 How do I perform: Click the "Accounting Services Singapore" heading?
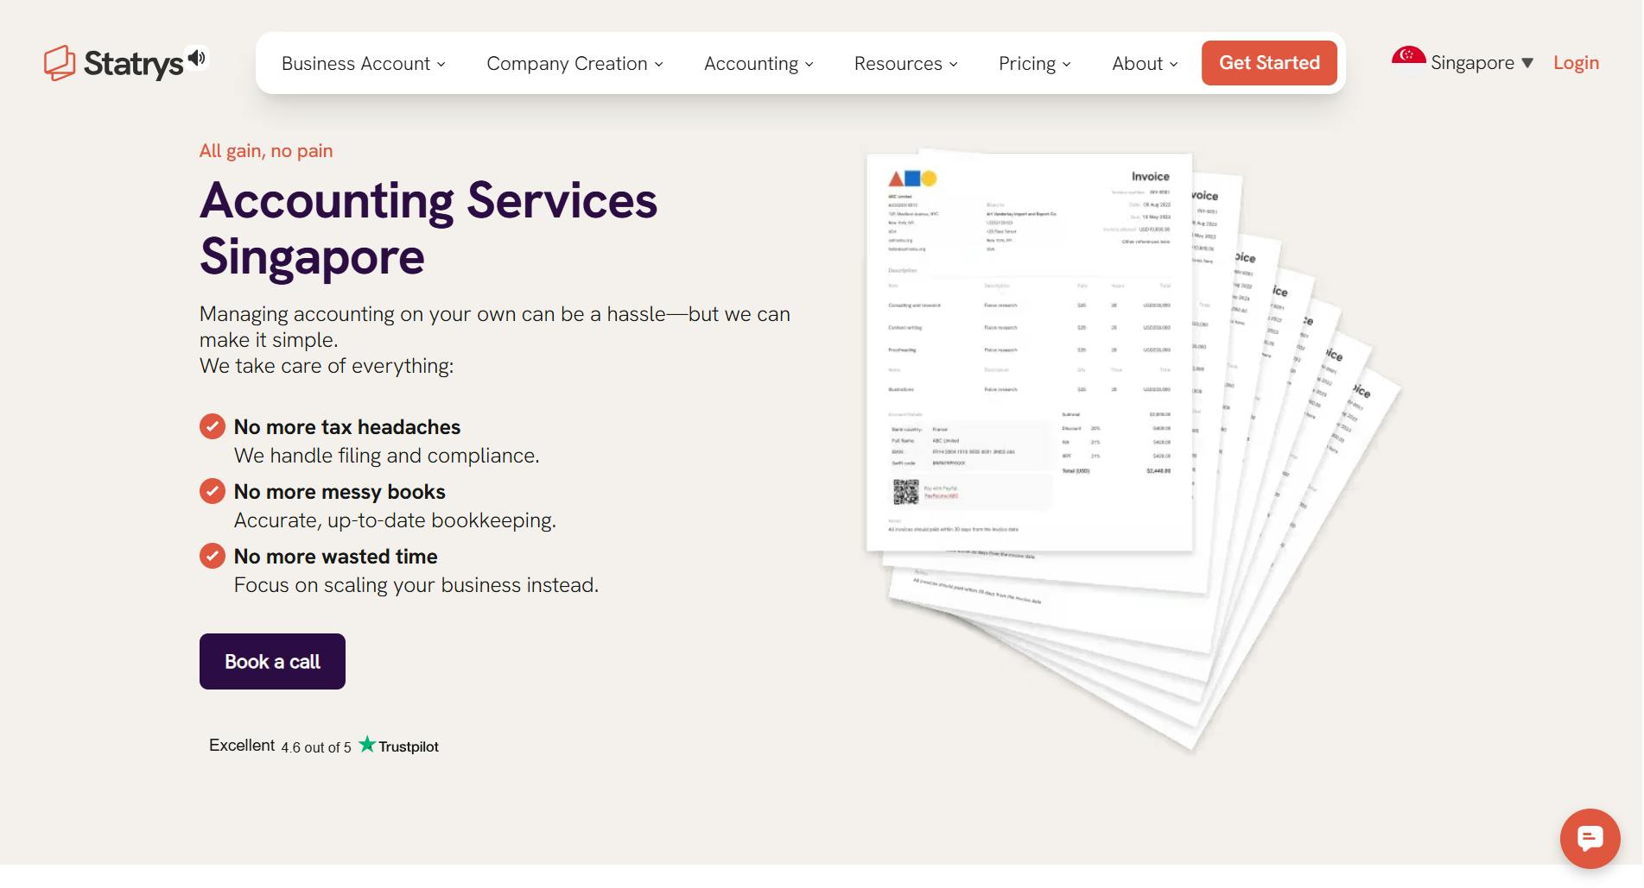(428, 229)
